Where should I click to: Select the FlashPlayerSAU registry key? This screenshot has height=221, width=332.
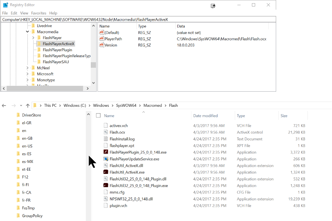pyautogui.click(x=56, y=62)
